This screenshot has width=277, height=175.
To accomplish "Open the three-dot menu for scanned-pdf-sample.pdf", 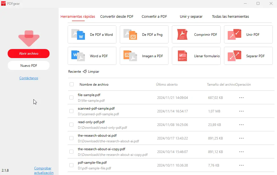I will (241, 111).
